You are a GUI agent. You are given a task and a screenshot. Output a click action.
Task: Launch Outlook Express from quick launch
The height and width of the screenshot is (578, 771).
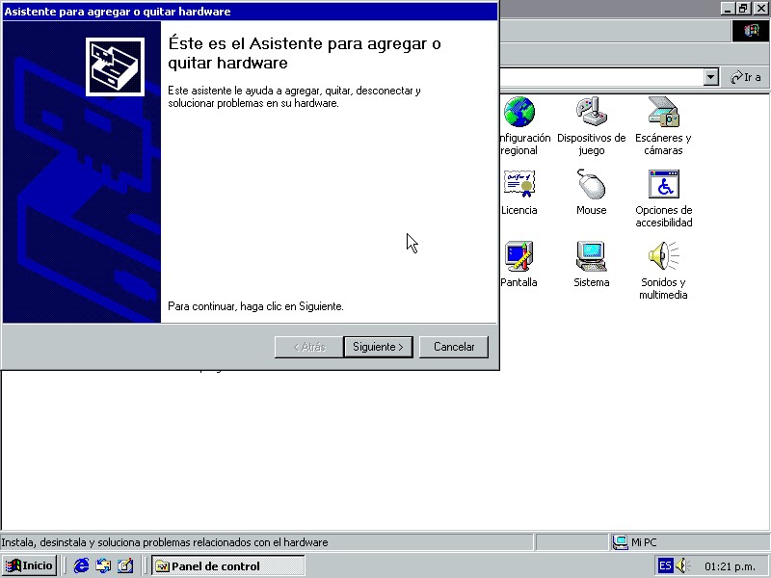pos(103,565)
